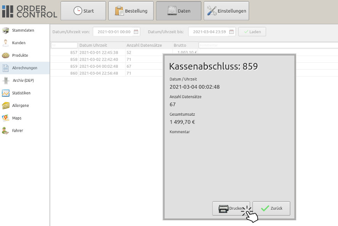Click the Brutto column header
Viewport: 338px width, 226px height.
(x=180, y=45)
